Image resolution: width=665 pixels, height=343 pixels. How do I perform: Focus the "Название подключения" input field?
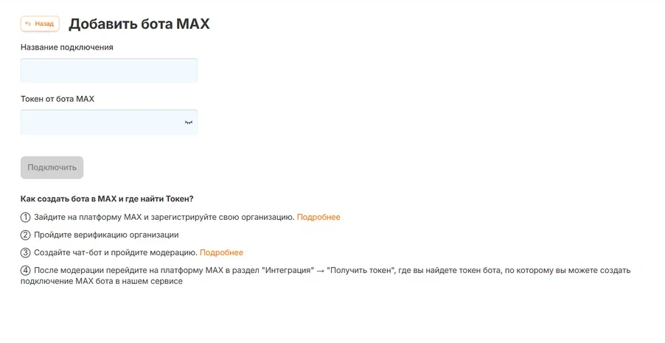[x=108, y=71]
